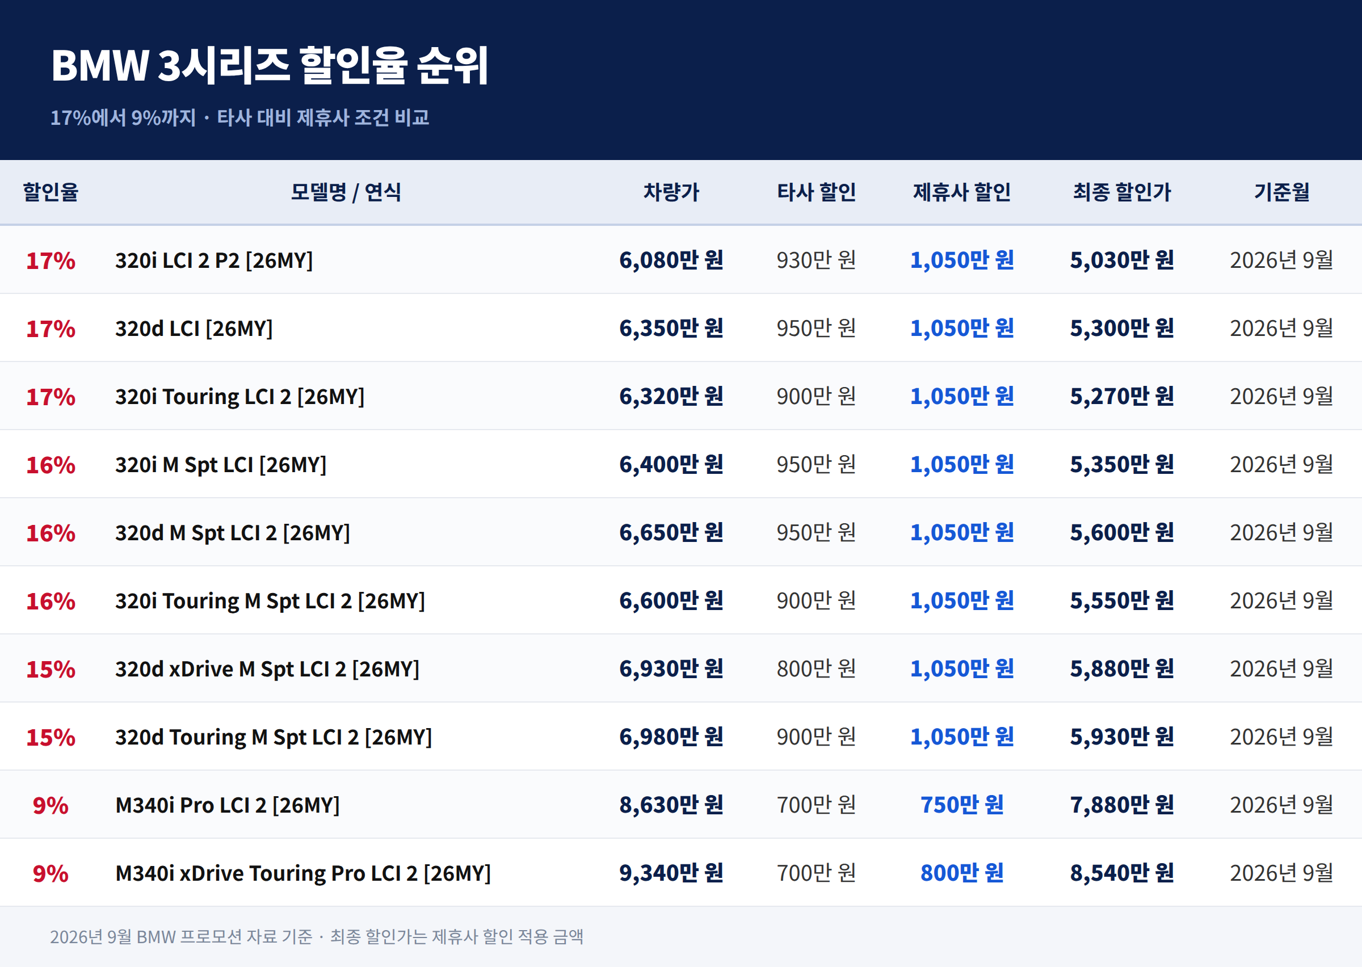Image resolution: width=1362 pixels, height=967 pixels.
Task: Click the 16% rate of 320i M Spt LCI
Action: [x=51, y=464]
